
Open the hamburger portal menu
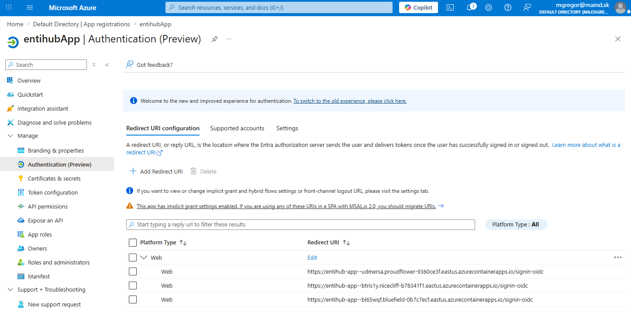pos(30,7)
